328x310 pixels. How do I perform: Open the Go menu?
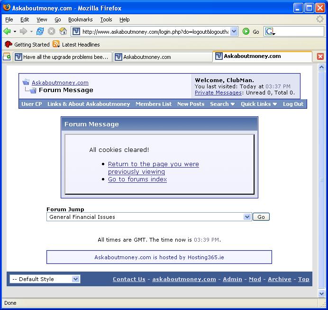pos(57,19)
